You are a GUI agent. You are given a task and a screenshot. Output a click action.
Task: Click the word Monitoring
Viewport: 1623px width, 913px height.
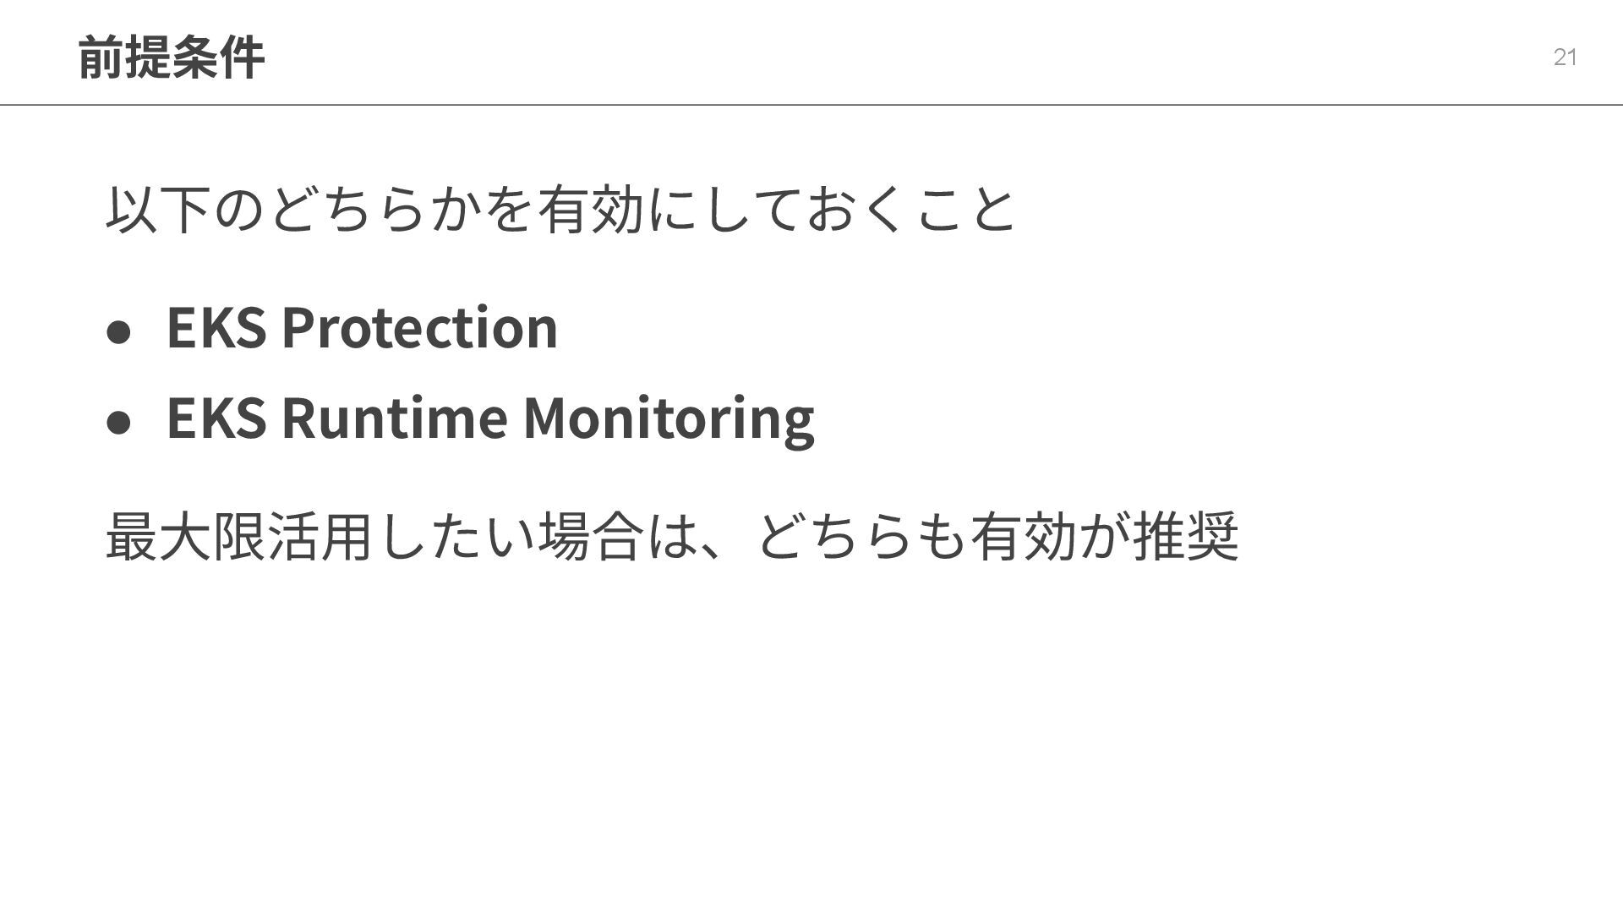click(669, 418)
